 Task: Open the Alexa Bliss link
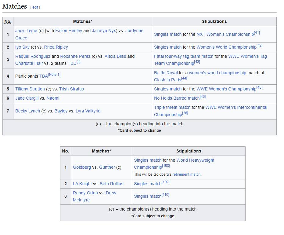tap(115, 56)
